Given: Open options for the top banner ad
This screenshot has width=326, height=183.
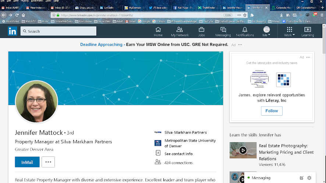Looking at the screenshot, I should point(240,45).
